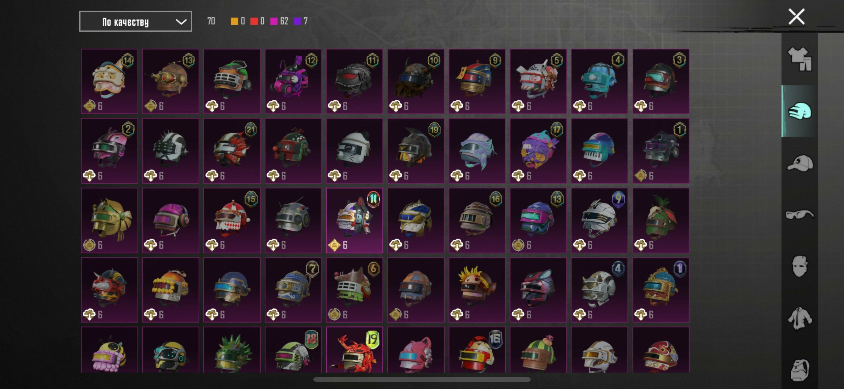
Task: Select the red crab helmet with badge 19
Action: [x=354, y=350]
